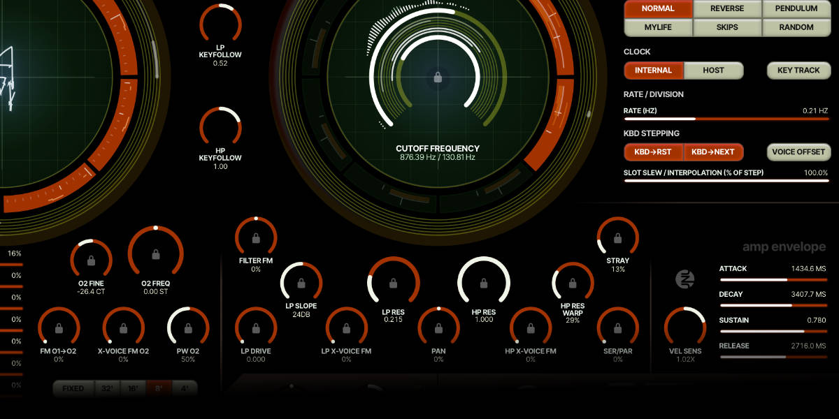The image size is (839, 419).
Task: Click the padlock on HP X-VOICE FM knob
Action: (x=531, y=328)
